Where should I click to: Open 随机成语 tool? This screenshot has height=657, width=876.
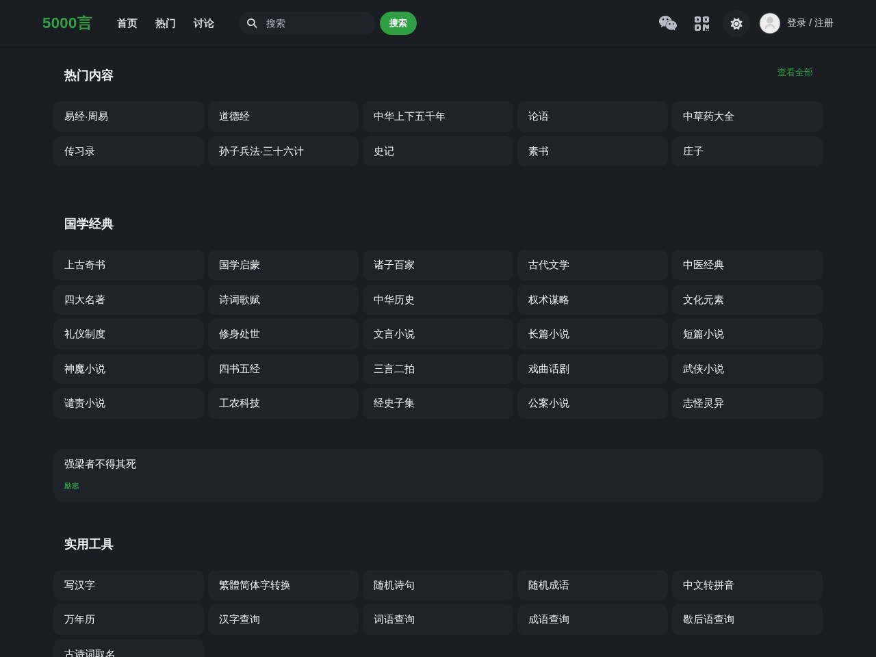pyautogui.click(x=593, y=585)
